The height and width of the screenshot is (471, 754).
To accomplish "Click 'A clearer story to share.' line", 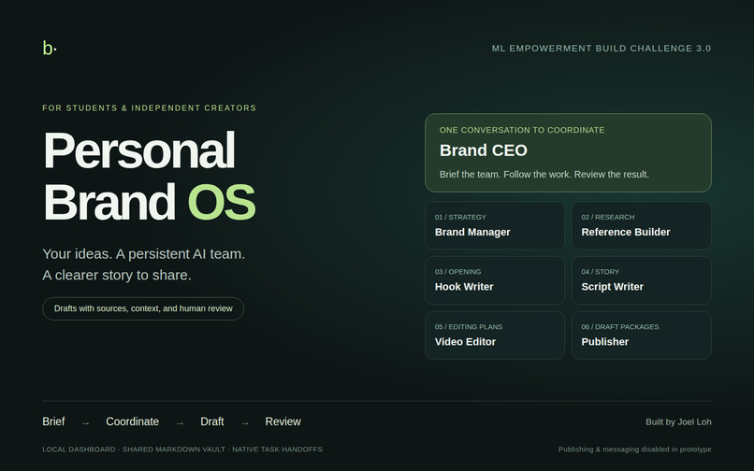I will coord(117,275).
